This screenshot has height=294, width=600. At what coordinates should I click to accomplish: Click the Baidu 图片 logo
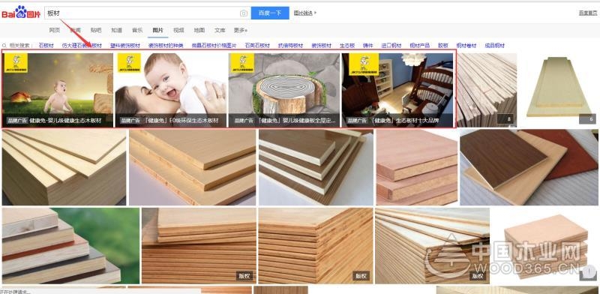click(21, 13)
